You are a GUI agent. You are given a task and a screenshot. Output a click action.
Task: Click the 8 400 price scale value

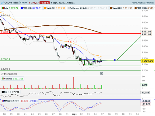coord(145,46)
